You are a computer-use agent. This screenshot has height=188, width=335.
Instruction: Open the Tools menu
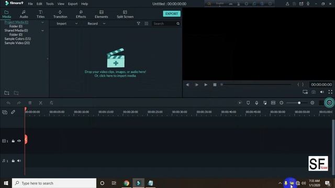click(50, 4)
